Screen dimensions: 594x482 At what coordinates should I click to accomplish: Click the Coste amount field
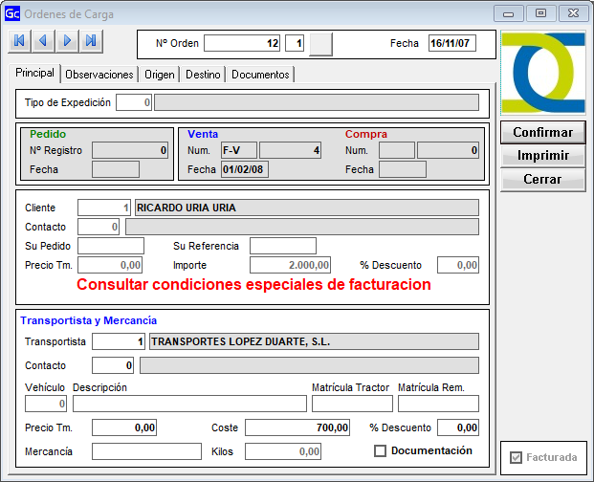tap(298, 427)
